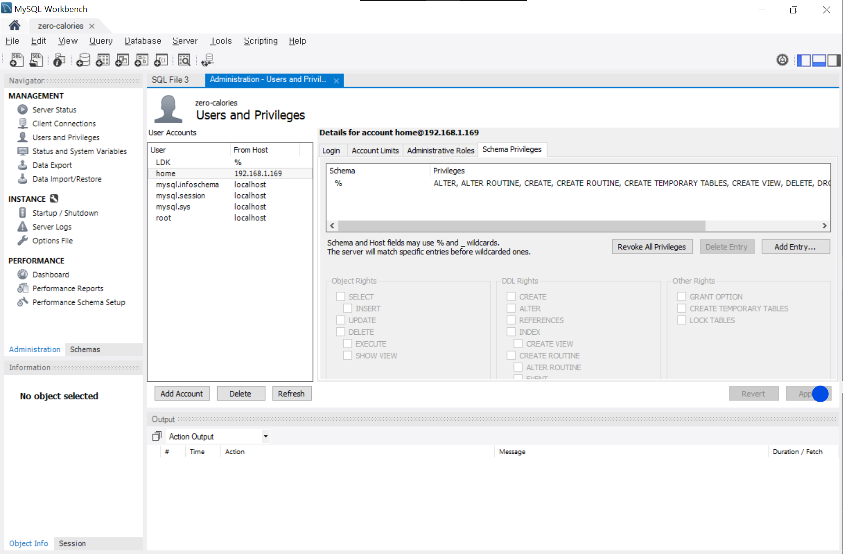Screen dimensions: 843x554
Task: Click the create new table icon
Action: click(x=103, y=60)
